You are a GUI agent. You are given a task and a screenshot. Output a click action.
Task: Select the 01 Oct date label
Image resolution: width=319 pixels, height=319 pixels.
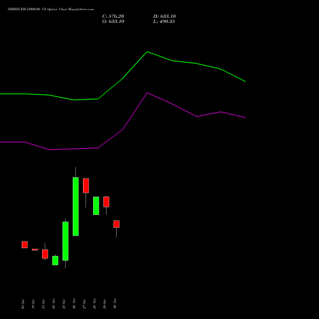tap(23, 304)
